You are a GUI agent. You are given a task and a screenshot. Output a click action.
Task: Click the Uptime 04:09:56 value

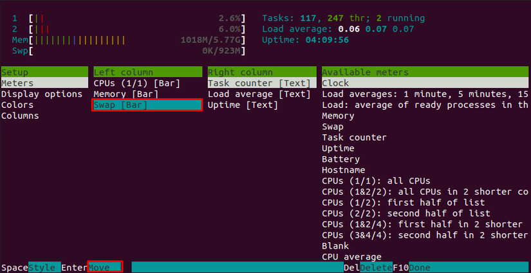327,40
